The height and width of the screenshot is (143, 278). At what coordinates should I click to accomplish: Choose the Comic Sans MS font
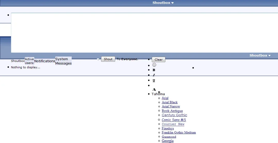tap(174, 120)
